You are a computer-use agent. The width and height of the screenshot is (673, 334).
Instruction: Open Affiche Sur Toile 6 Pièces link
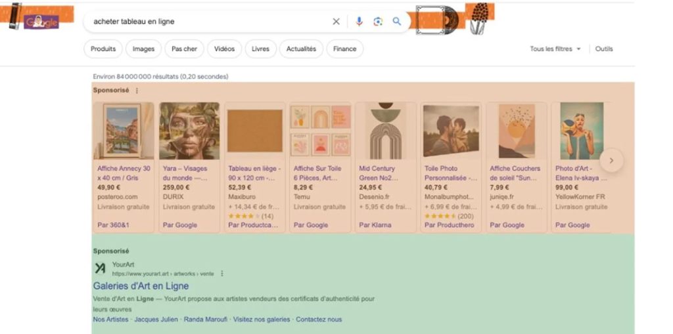tap(317, 173)
